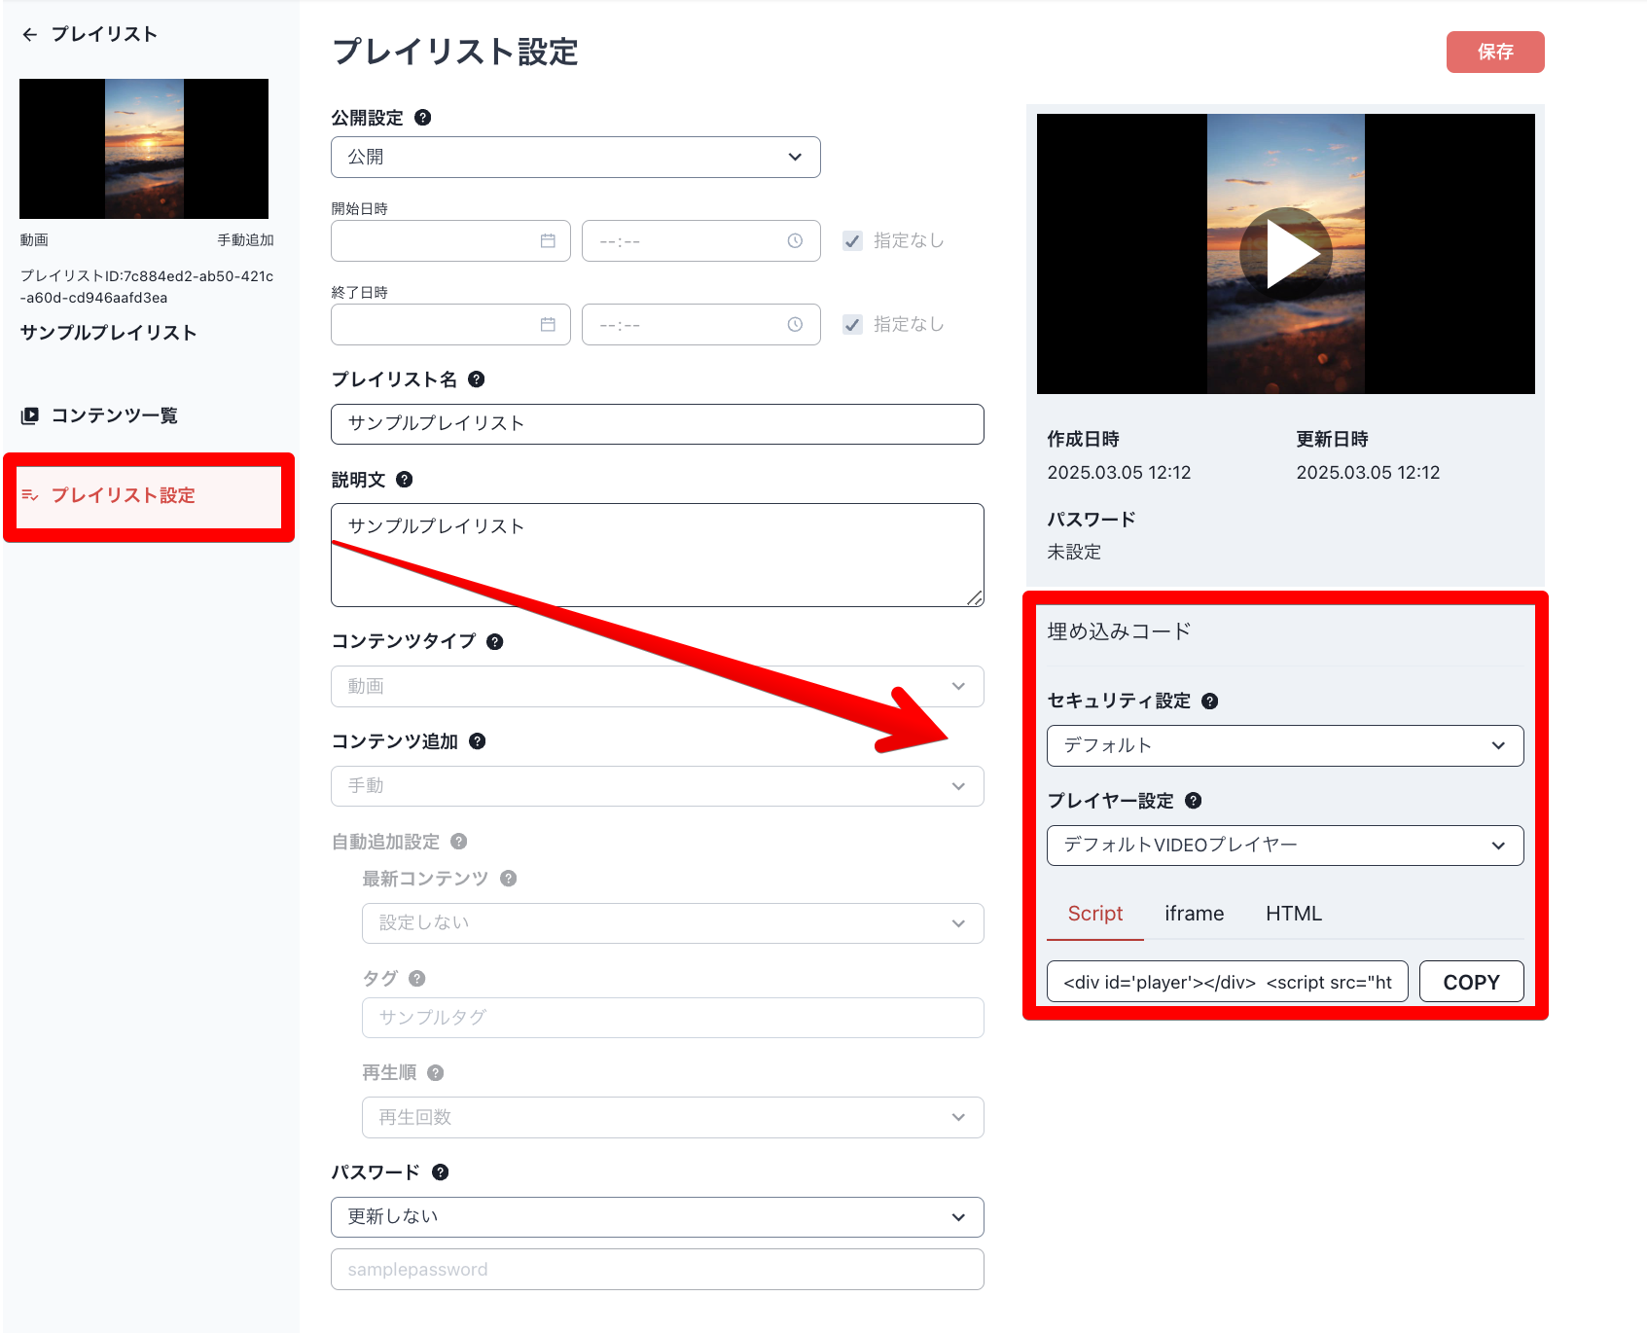This screenshot has height=1333, width=1647.
Task: Switch to the HTML embed tab
Action: click(1293, 913)
